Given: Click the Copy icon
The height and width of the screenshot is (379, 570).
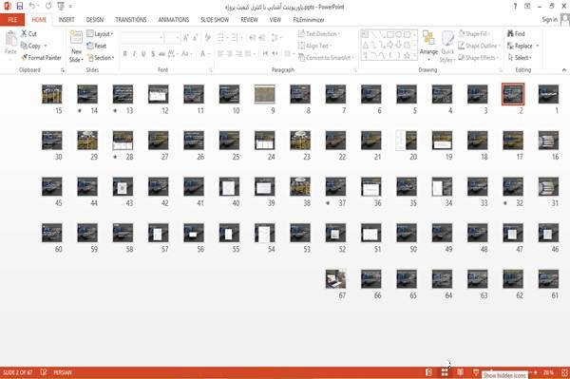Looking at the screenshot, I should pos(24,46).
